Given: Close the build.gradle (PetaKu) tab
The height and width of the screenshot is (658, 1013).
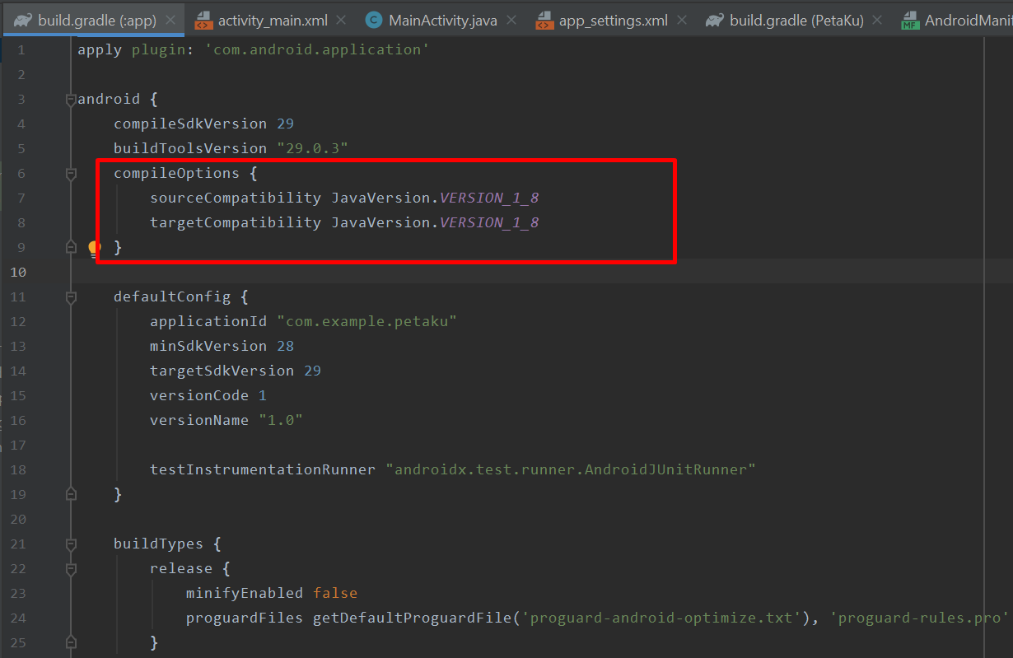Looking at the screenshot, I should coord(877,21).
